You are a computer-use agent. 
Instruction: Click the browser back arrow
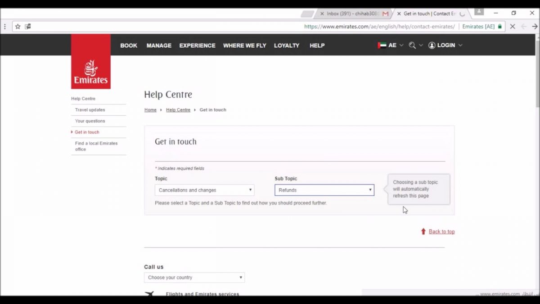[523, 27]
